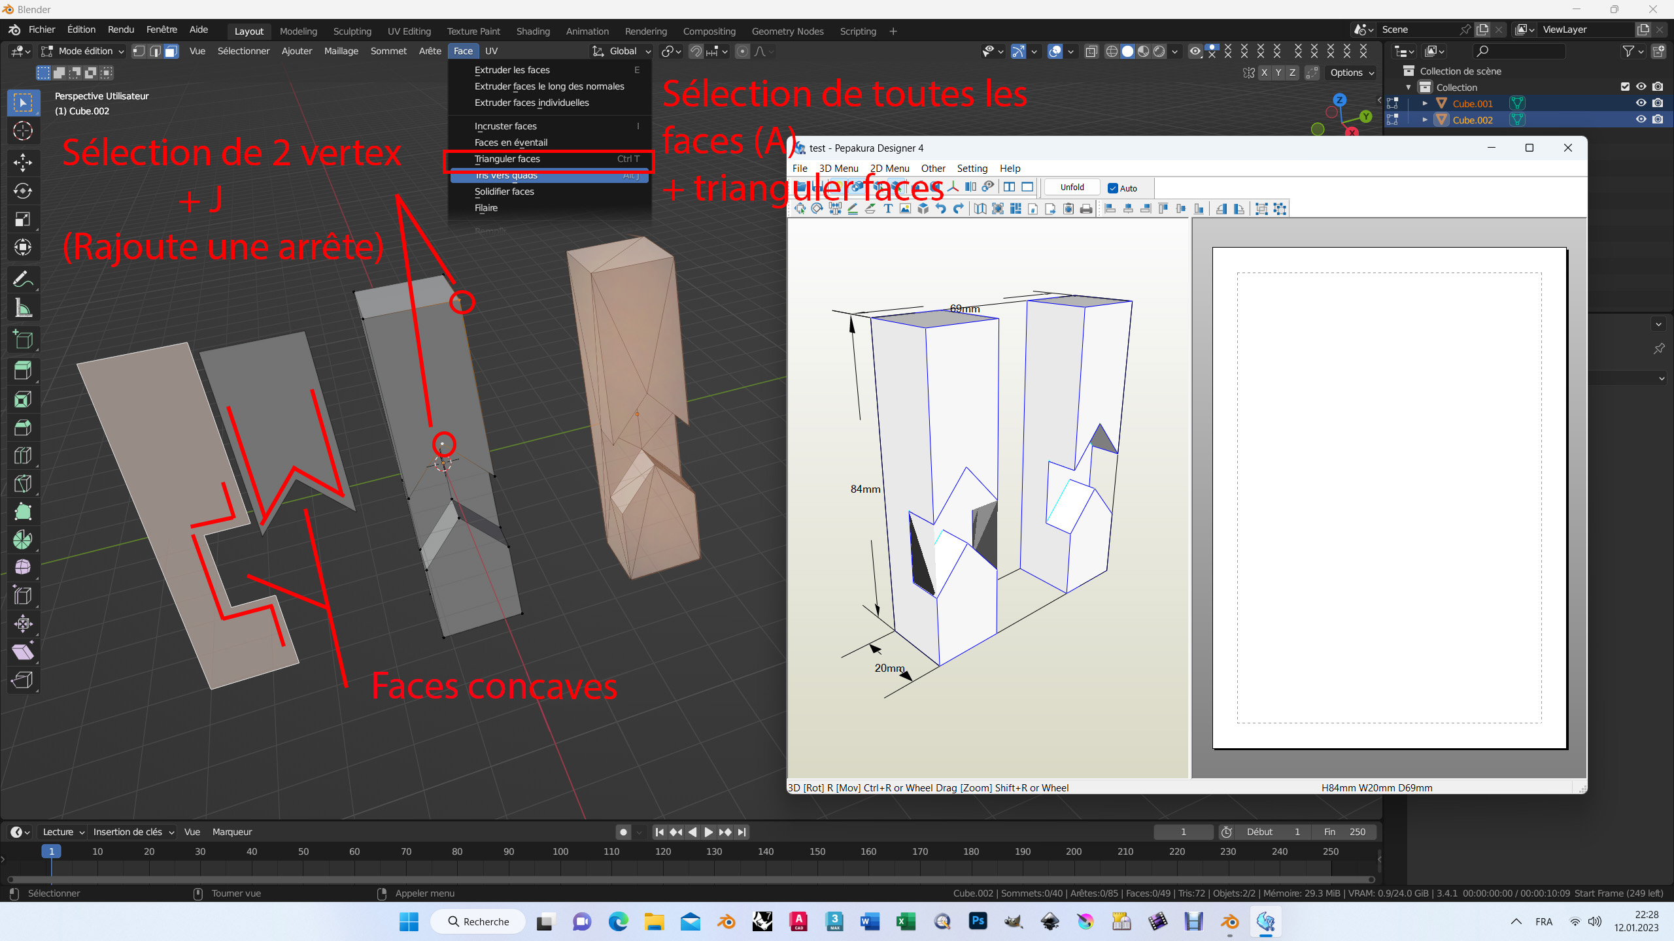Select the Measure tool icon
The width and height of the screenshot is (1674, 941).
23,308
